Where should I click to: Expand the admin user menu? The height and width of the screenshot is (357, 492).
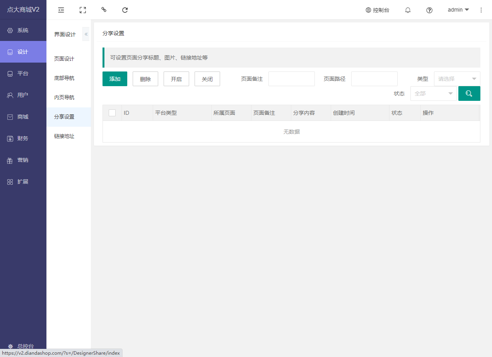(x=458, y=10)
